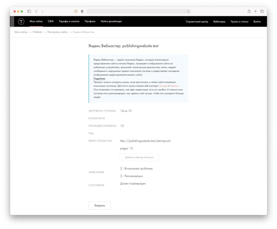The width and height of the screenshot is (277, 229).
Task: Click the Safari address bar
Action: 138,11
